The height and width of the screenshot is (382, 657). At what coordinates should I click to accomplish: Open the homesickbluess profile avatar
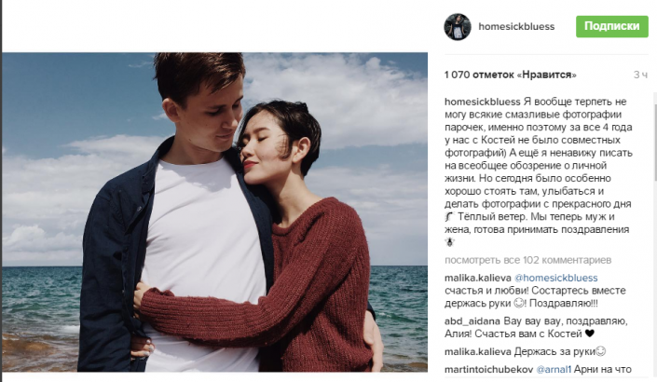coord(458,27)
